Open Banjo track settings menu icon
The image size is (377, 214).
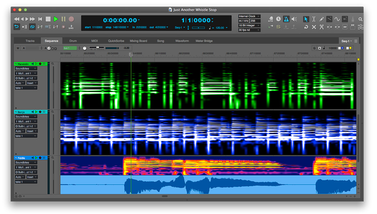click(44, 112)
